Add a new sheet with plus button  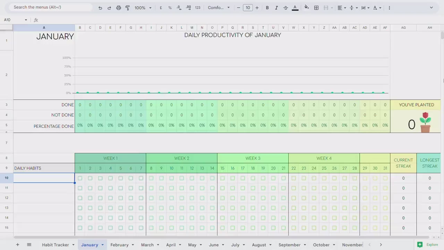coord(17,245)
